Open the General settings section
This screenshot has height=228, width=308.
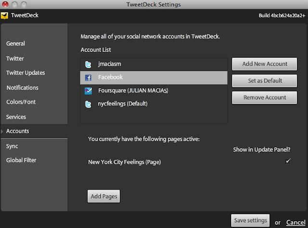point(15,44)
